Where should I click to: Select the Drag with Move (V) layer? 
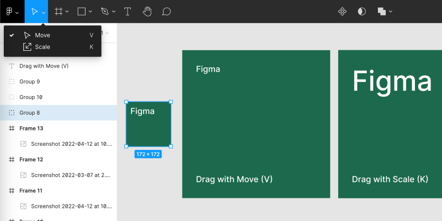(59, 66)
